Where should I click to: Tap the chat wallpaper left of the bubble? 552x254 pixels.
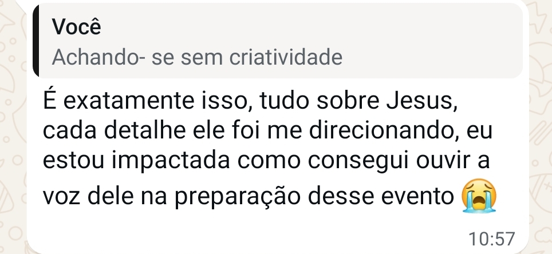[x=13, y=141]
